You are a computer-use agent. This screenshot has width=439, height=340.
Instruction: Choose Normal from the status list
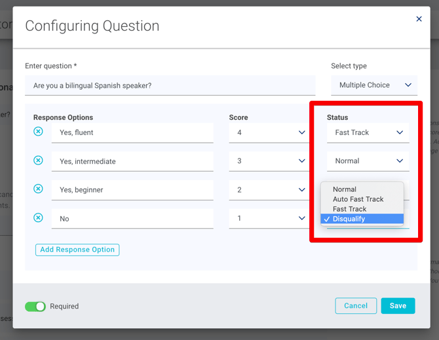pos(345,189)
